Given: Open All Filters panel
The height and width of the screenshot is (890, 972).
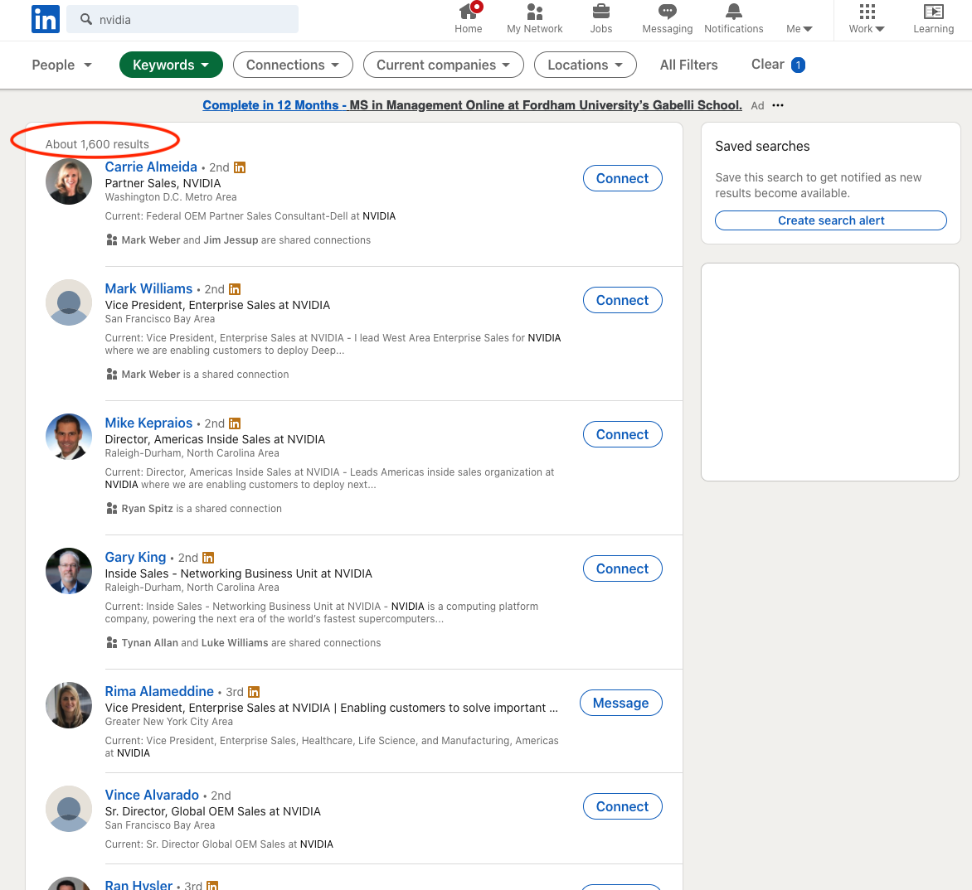Looking at the screenshot, I should click(x=688, y=65).
